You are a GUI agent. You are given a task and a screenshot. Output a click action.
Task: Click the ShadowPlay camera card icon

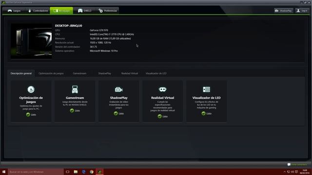click(x=119, y=89)
